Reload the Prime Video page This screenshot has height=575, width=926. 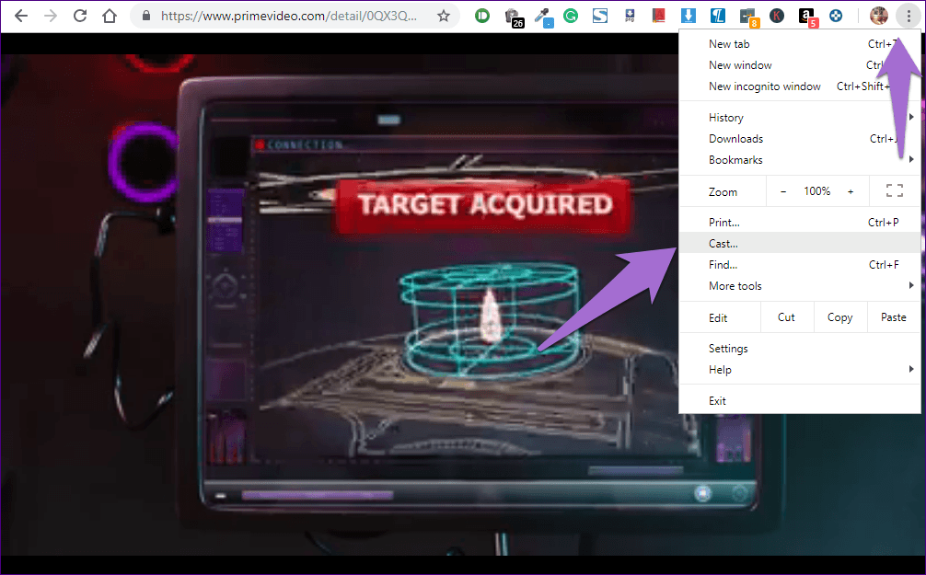click(x=80, y=16)
